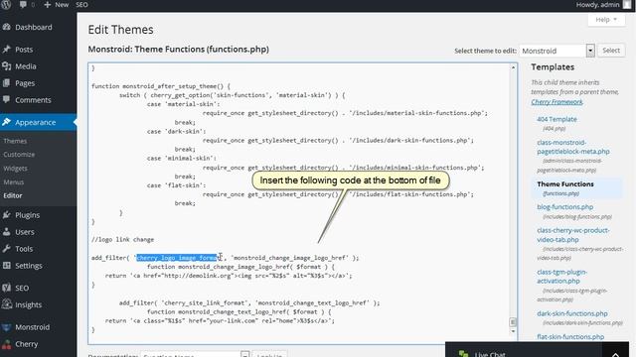
Task: Open New menu in admin bar
Action: [57, 4]
